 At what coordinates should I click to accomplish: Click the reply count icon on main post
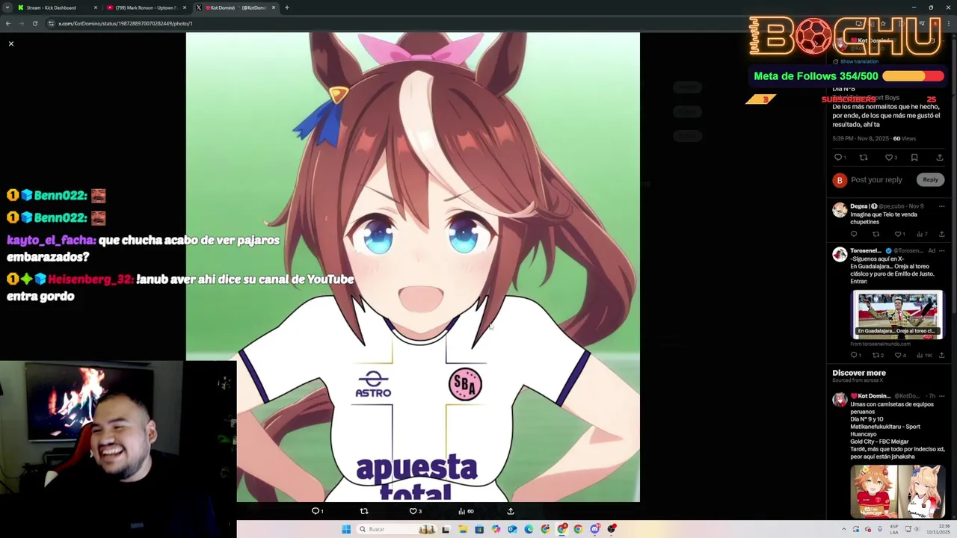pos(840,157)
